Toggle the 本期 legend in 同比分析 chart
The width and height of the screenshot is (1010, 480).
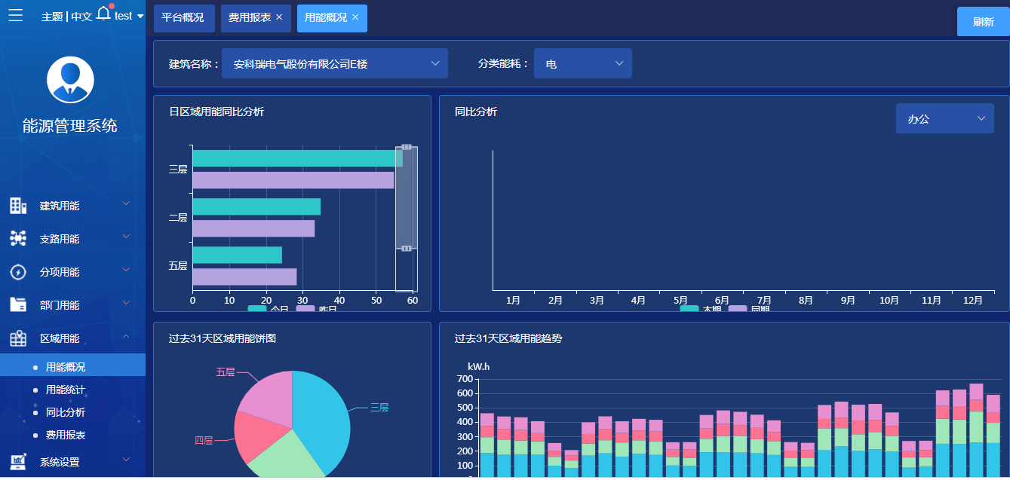click(x=701, y=308)
